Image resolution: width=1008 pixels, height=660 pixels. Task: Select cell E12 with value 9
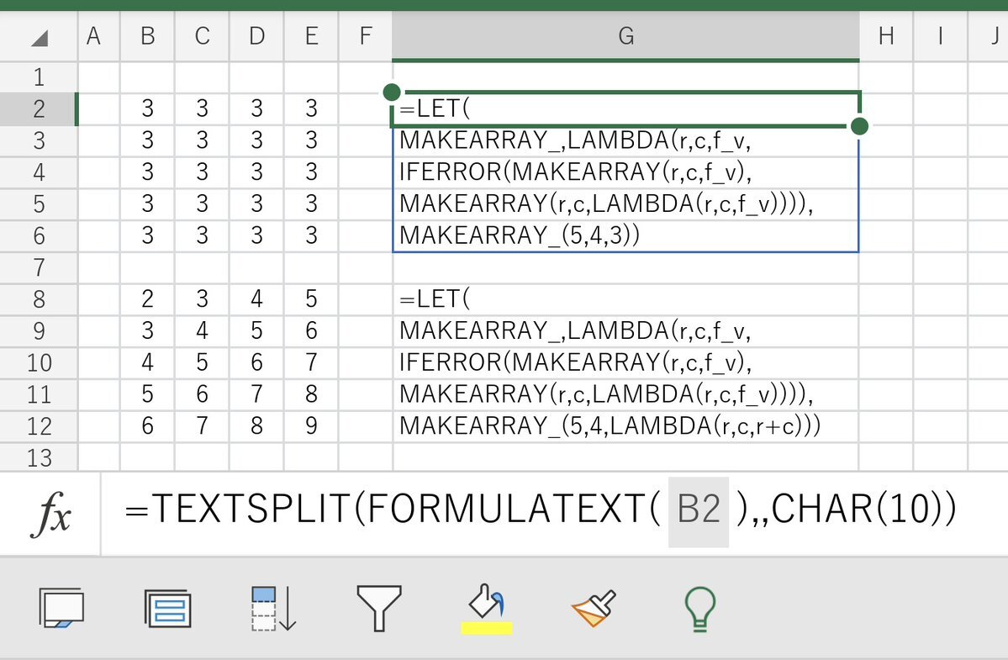pos(311,426)
